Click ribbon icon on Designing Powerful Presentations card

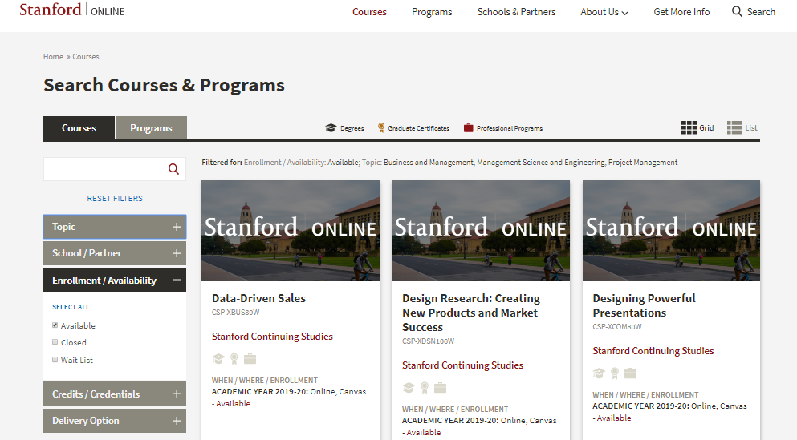pos(615,373)
